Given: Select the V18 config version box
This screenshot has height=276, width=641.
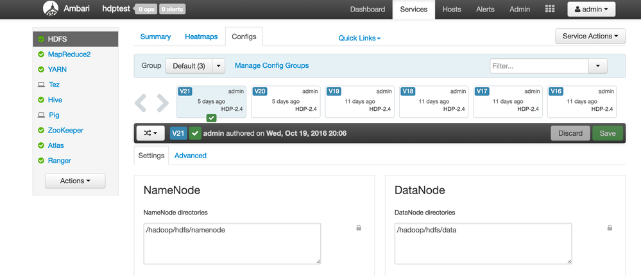Looking at the screenshot, I should pyautogui.click(x=433, y=101).
